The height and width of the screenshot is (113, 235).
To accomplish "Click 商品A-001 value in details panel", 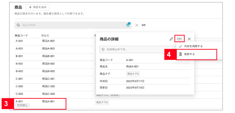I will [132, 67].
